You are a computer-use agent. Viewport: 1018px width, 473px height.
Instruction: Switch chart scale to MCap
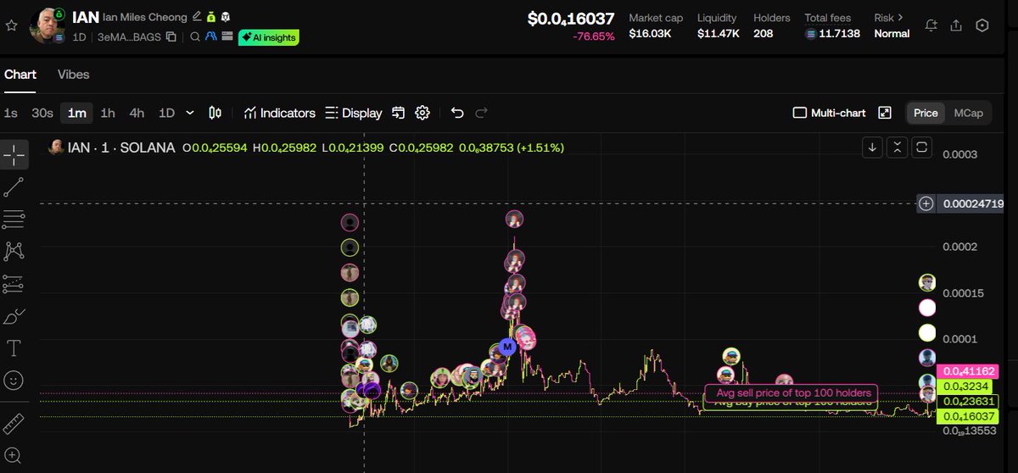point(968,113)
